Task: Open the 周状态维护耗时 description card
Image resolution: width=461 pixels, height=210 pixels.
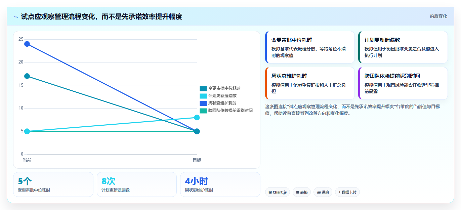Action: click(310, 83)
